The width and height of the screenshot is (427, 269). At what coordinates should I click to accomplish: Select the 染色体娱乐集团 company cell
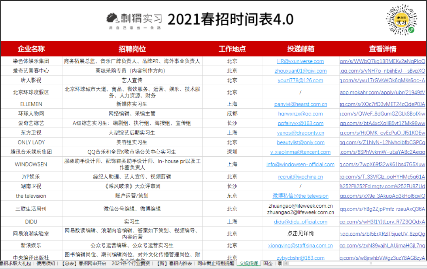pos(31,61)
